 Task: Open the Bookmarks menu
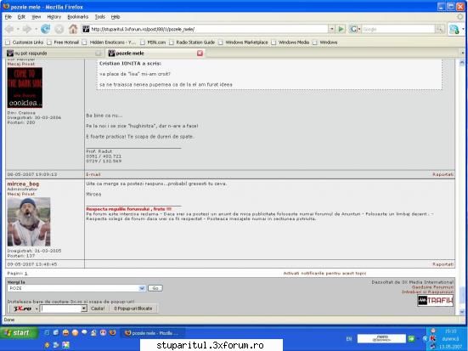tap(77, 17)
